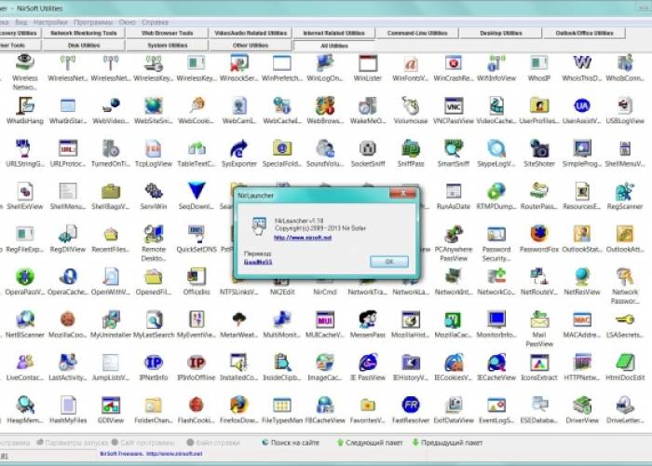Open the www.nirsoft.net link in dialog
652x466 pixels.
[303, 238]
